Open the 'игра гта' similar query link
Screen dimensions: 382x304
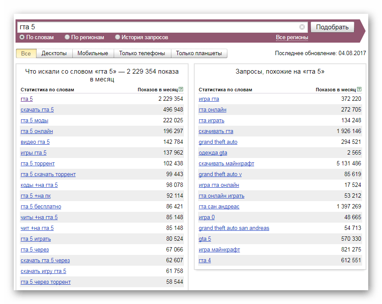click(x=209, y=99)
